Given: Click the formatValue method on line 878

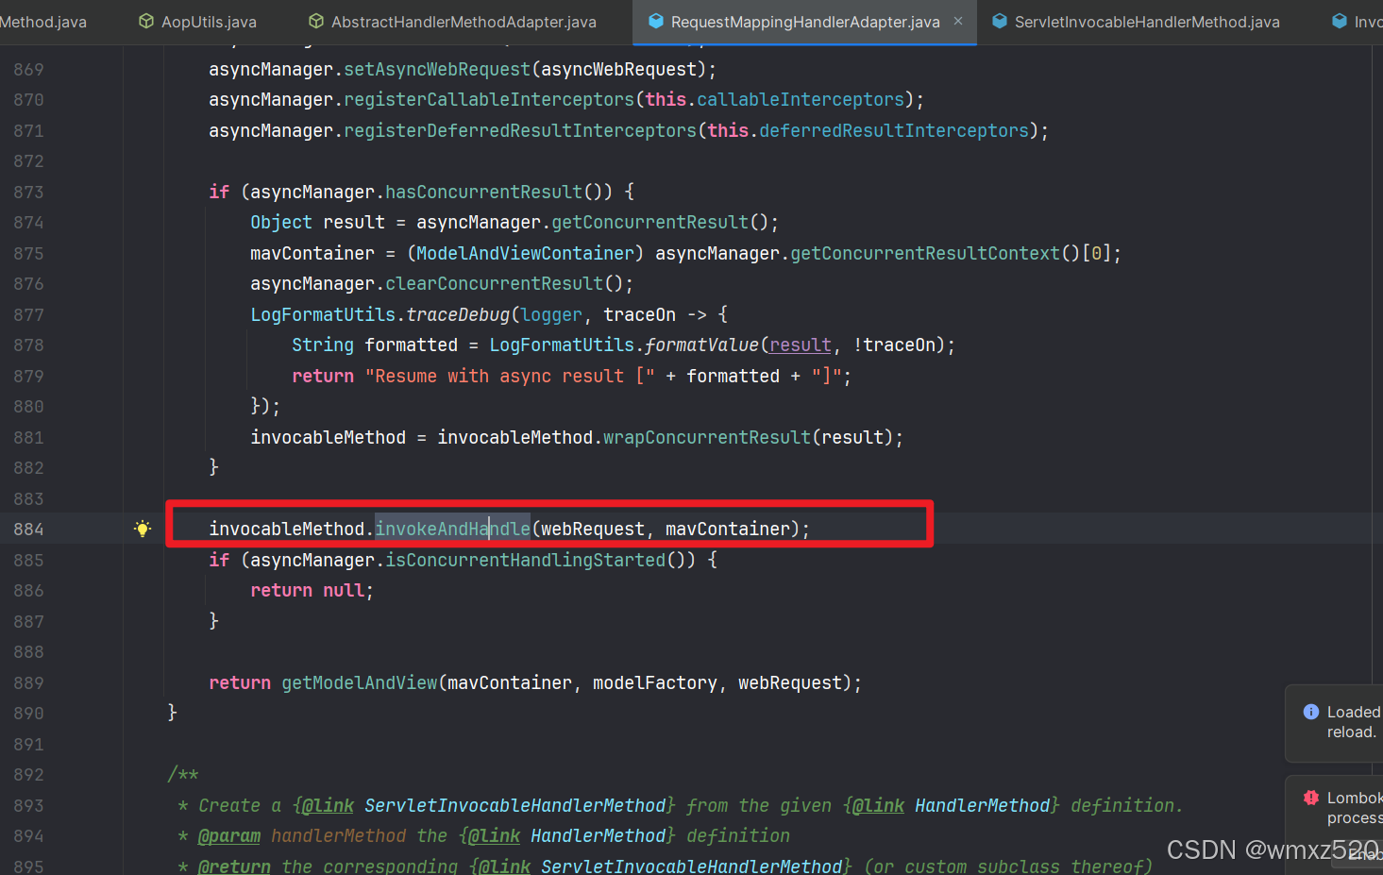Looking at the screenshot, I should click(701, 345).
